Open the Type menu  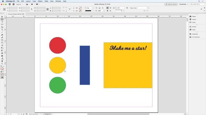click(34, 1)
